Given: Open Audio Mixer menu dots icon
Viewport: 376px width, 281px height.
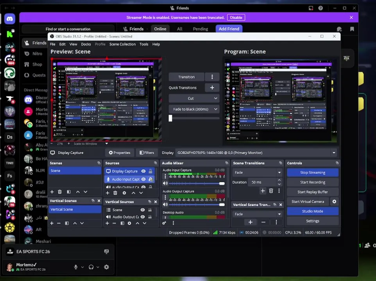Looking at the screenshot, I should click(174, 223).
